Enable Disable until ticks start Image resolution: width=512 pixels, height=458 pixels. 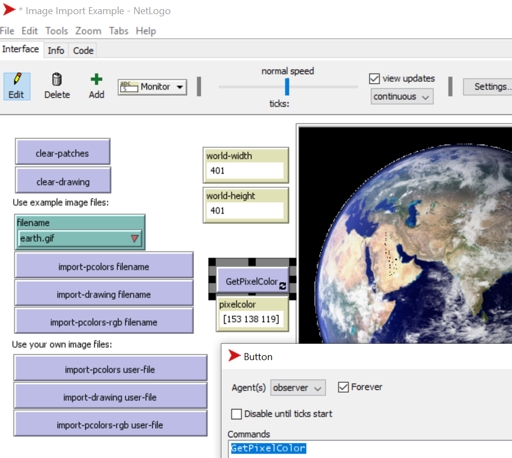tap(237, 414)
